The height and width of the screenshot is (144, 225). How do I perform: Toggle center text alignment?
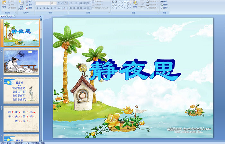[74, 8]
